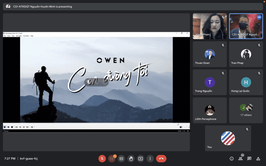
Task: Click the shared video showing the OWEN title
Action: tap(96, 80)
